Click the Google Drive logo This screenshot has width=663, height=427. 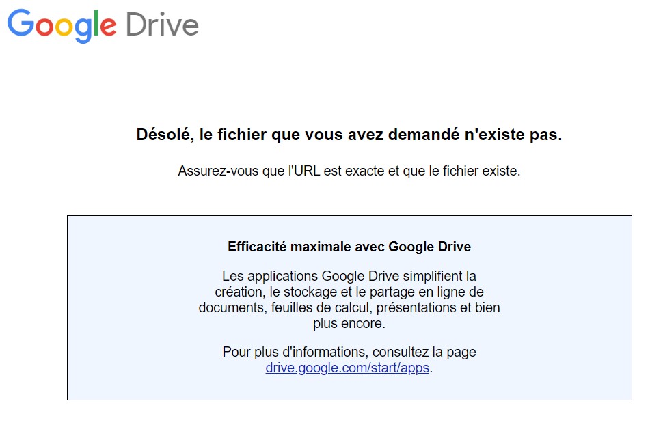[x=103, y=25]
